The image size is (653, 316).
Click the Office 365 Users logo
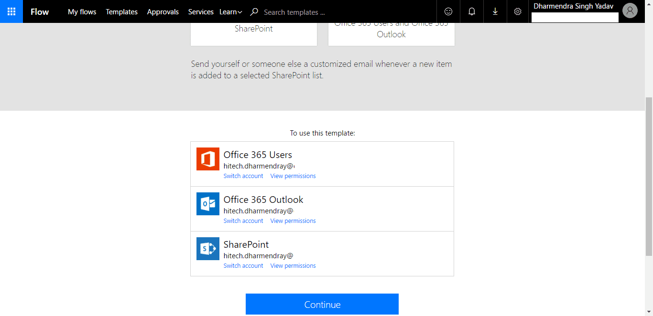[208, 159]
